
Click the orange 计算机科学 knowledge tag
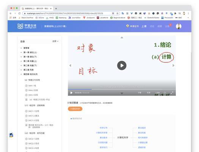(x=75, y=109)
